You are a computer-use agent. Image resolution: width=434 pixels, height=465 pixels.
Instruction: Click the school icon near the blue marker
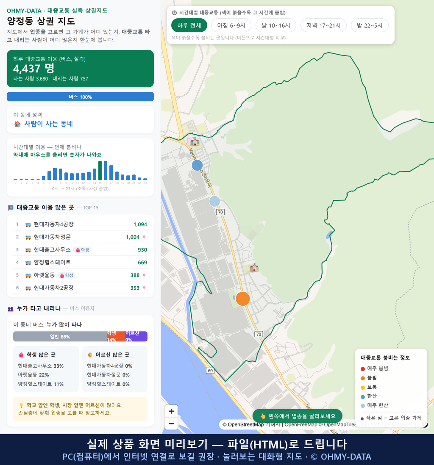195,141
